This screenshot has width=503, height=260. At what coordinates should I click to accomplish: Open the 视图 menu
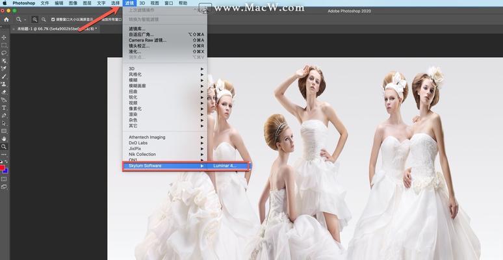pos(155,3)
